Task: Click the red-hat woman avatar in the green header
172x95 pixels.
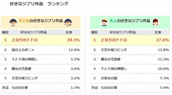Action: 155,22
